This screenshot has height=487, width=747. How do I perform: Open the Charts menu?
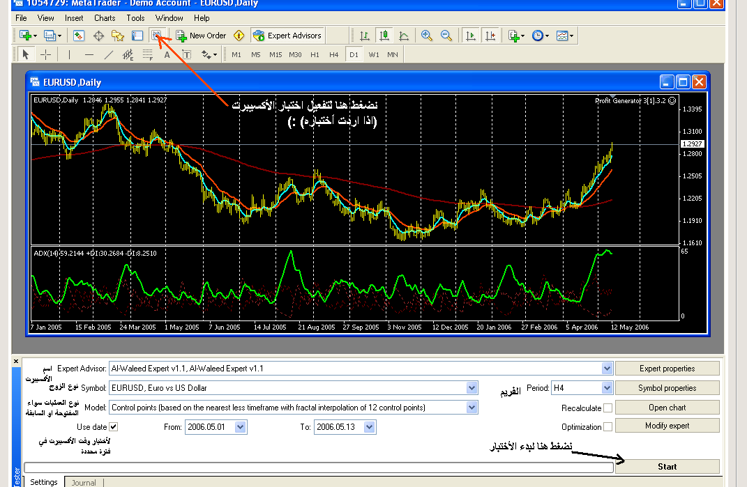click(x=105, y=18)
